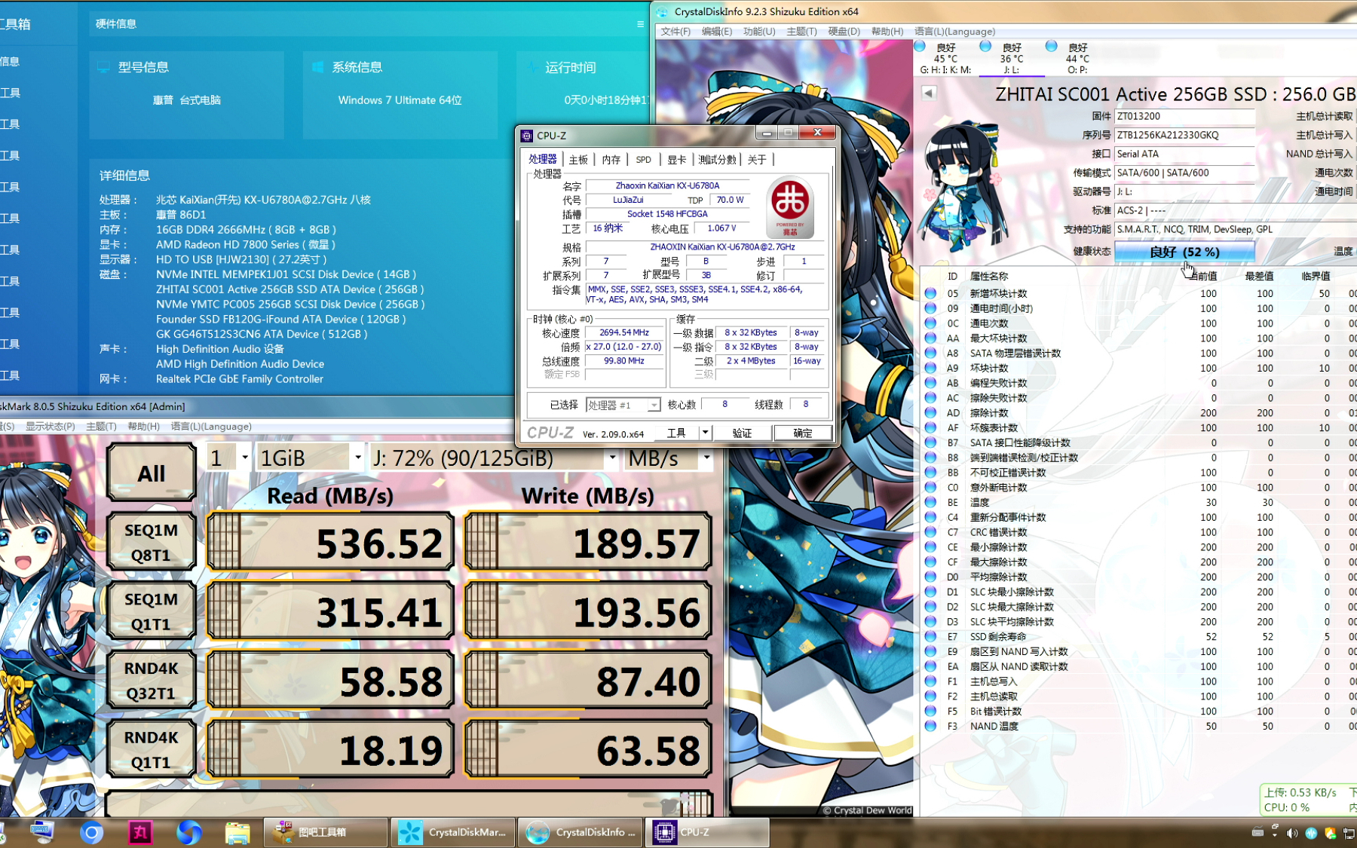
Task: Click the 验证 button in CPU-Z
Action: click(742, 433)
